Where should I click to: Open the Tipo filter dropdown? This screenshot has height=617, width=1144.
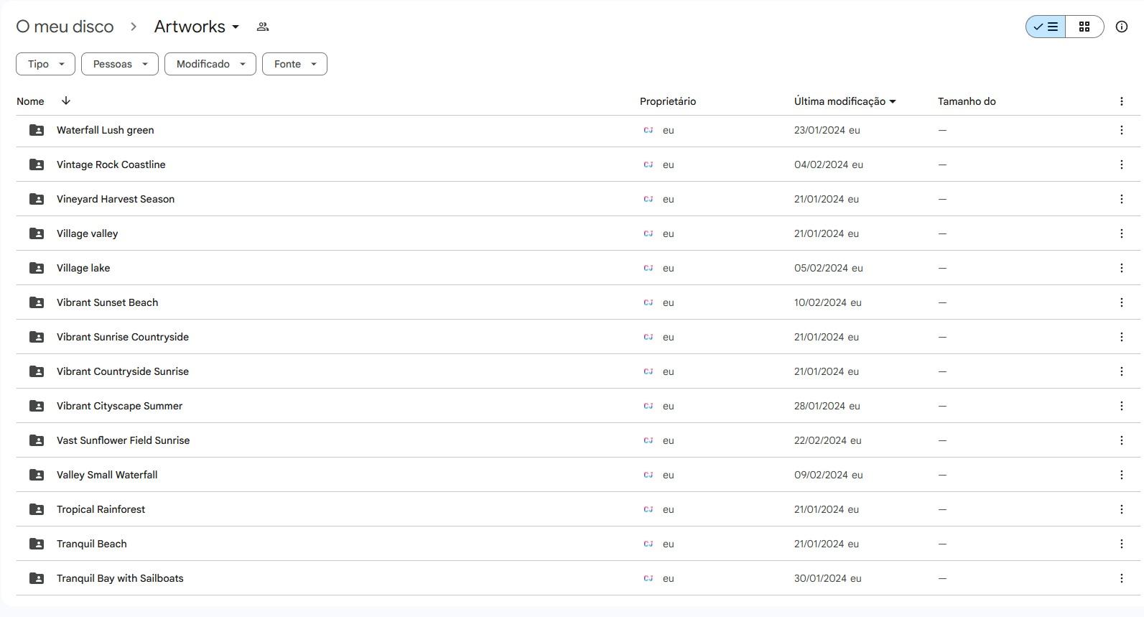tap(45, 64)
